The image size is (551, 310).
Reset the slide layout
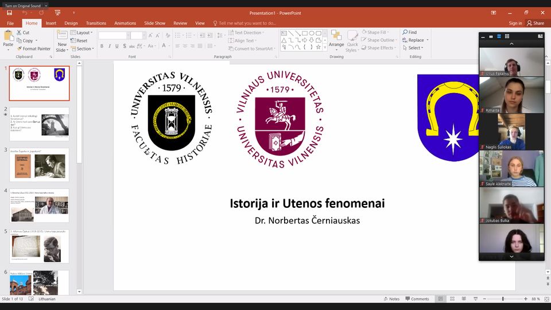pyautogui.click(x=79, y=41)
